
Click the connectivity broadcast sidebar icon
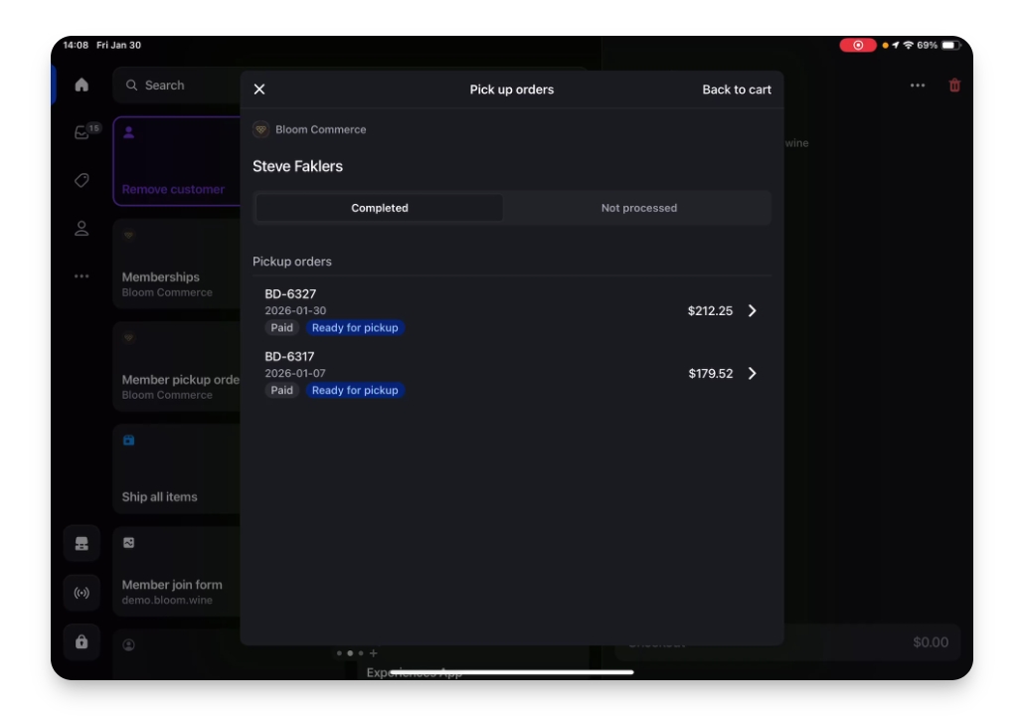pyautogui.click(x=82, y=593)
